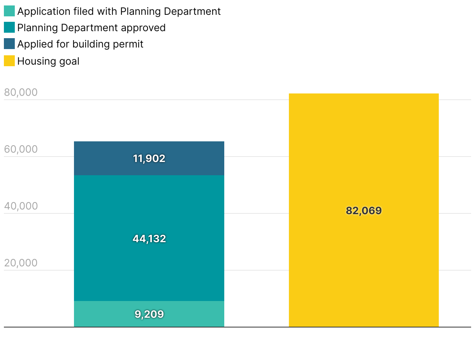Click the 80,000 y-axis label
Viewport: 475px width, 338px height.
click(21, 92)
